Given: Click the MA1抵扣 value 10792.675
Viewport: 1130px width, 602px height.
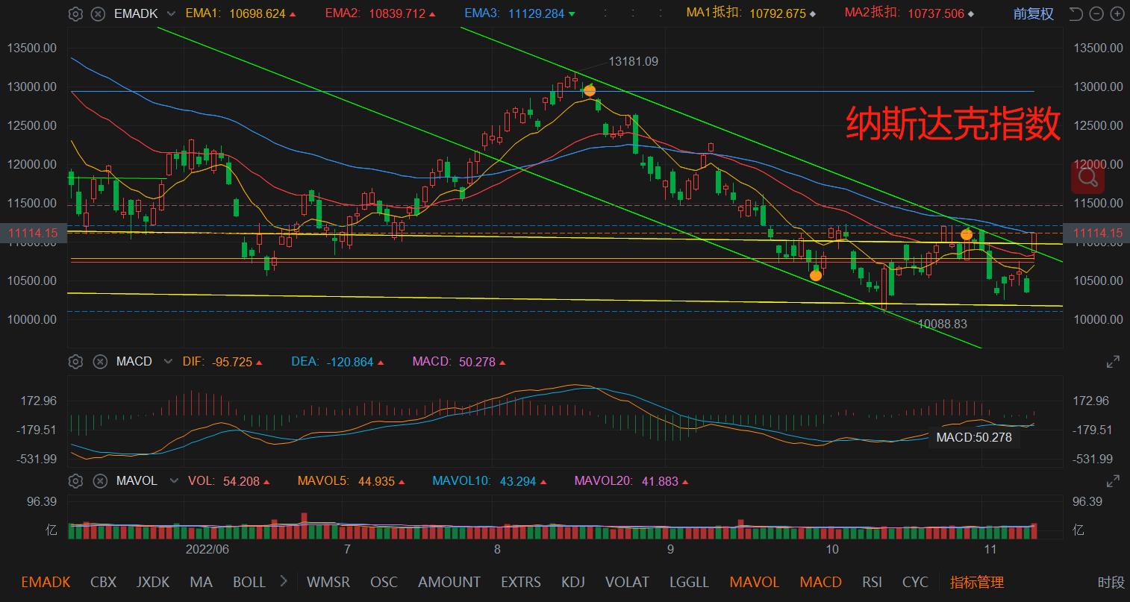Looking at the screenshot, I should coord(778,13).
